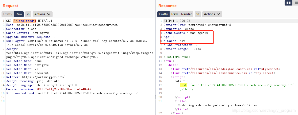Switch Response view to Raw tab
The width and height of the screenshot is (298, 115).
(x=174, y=14)
